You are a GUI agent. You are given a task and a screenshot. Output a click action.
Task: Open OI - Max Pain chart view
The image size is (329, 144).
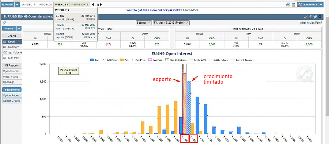(x=12, y=57)
